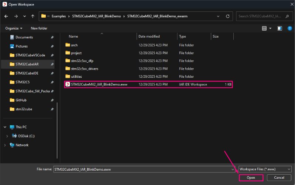Expand the Network node
The height and width of the screenshot is (185, 295).
[5, 145]
